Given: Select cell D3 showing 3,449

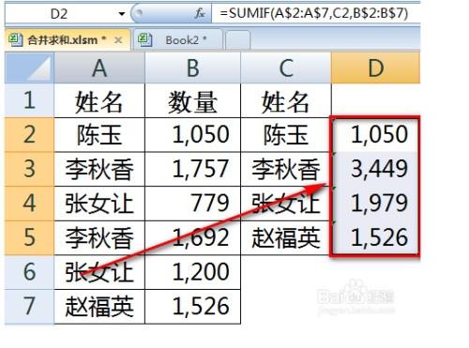Looking at the screenshot, I should coord(375,169).
